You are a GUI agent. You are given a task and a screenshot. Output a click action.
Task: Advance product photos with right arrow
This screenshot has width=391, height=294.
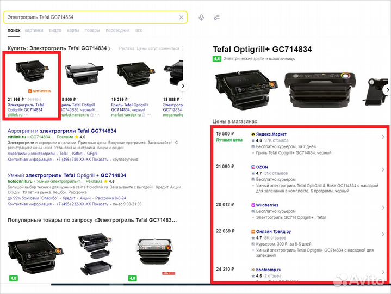(x=387, y=90)
